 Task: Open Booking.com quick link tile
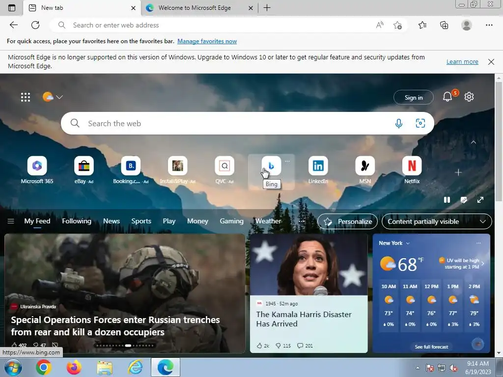(x=131, y=170)
